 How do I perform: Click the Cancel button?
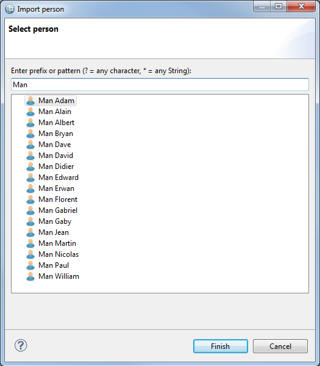click(280, 346)
